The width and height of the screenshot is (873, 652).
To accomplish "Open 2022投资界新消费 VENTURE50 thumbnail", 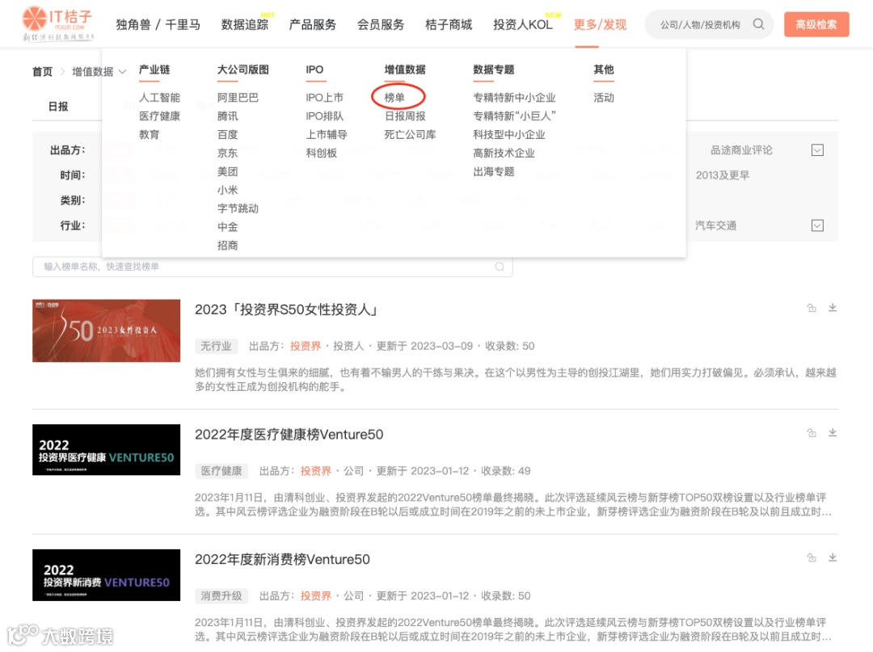I will 107,574.
